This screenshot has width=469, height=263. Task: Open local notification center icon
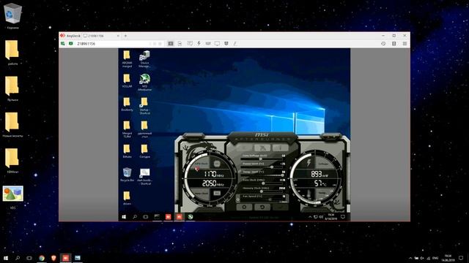[x=461, y=258]
